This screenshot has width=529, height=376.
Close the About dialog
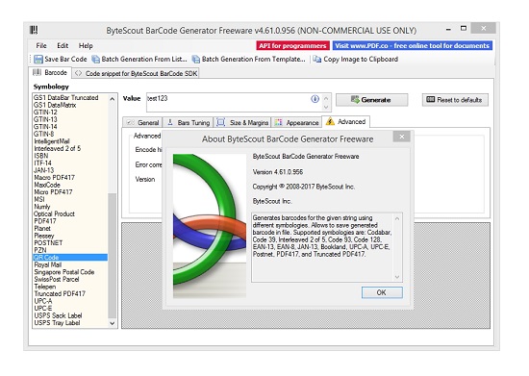tap(401, 137)
